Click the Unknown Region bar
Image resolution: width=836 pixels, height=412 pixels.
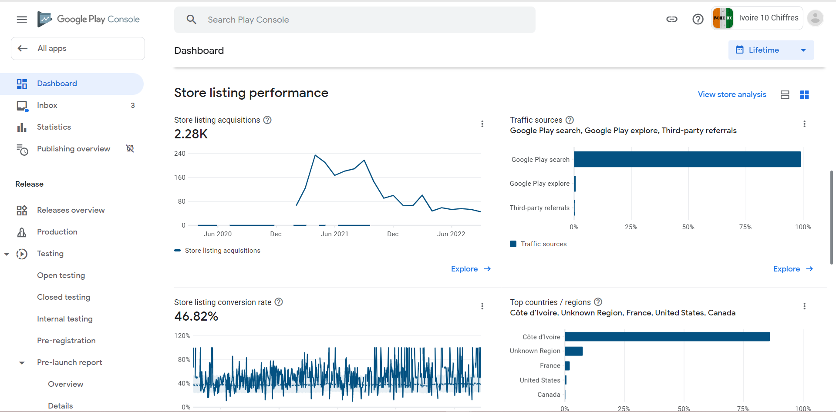(x=574, y=351)
